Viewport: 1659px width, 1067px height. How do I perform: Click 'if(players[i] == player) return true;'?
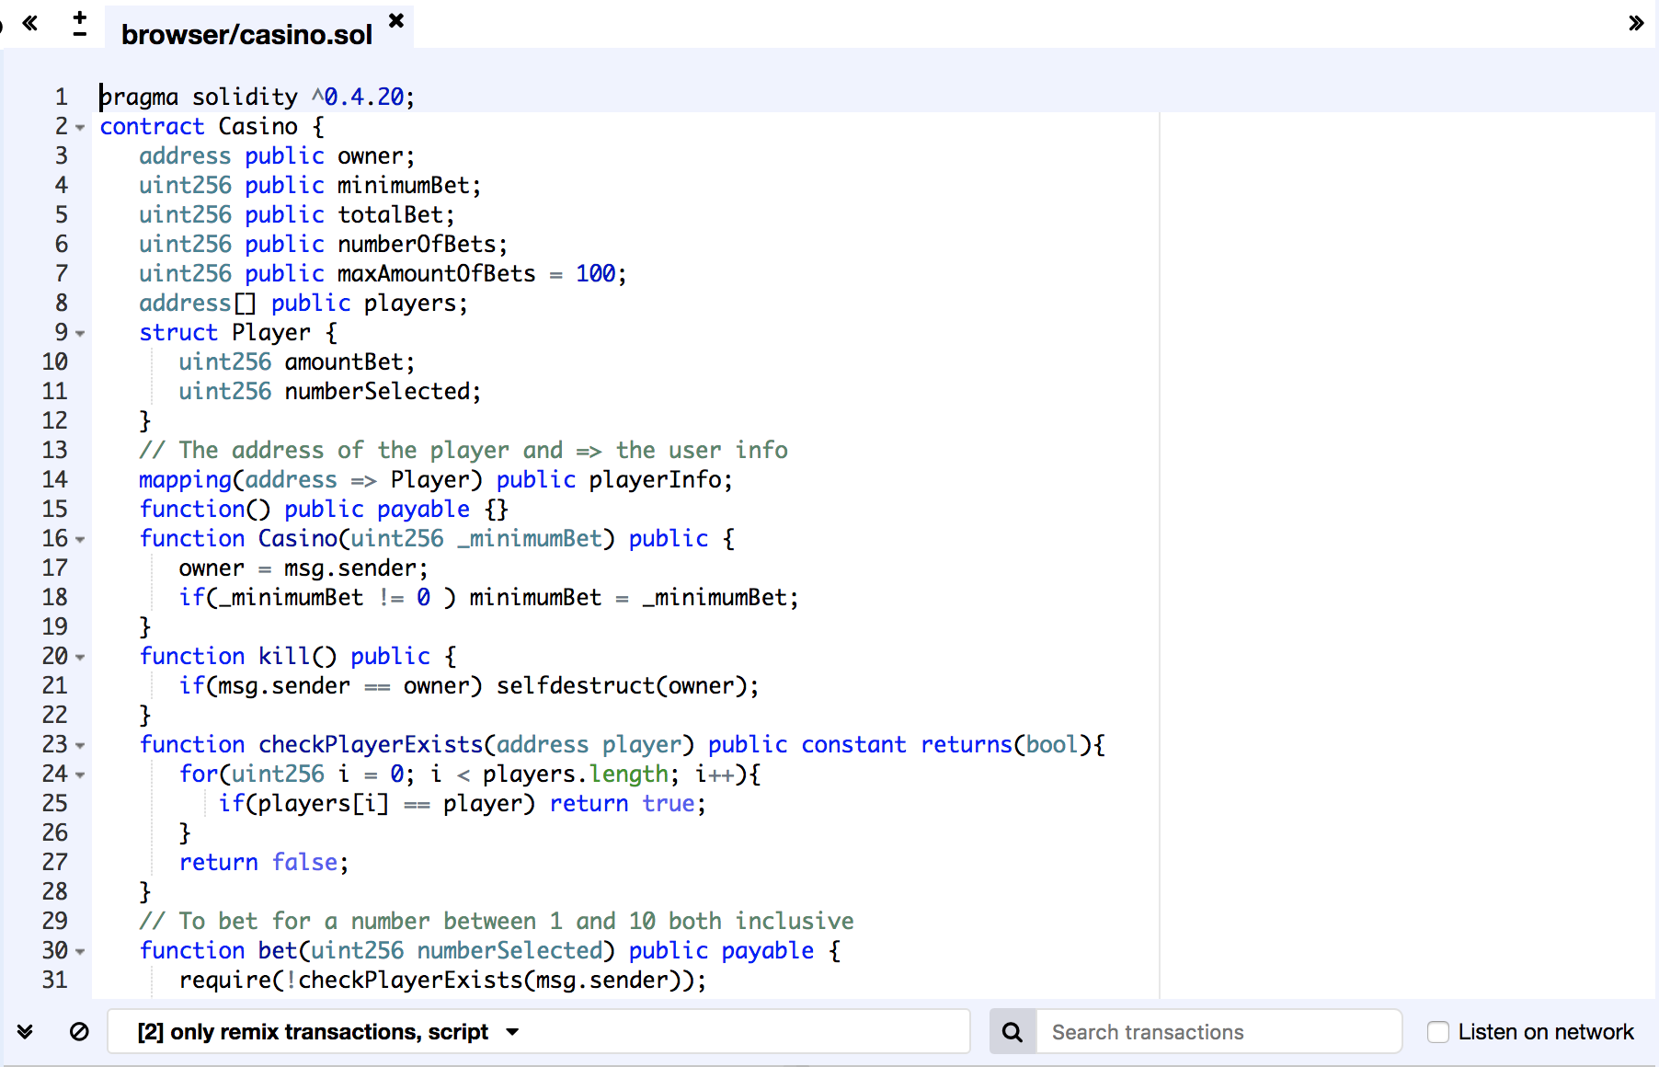click(462, 803)
